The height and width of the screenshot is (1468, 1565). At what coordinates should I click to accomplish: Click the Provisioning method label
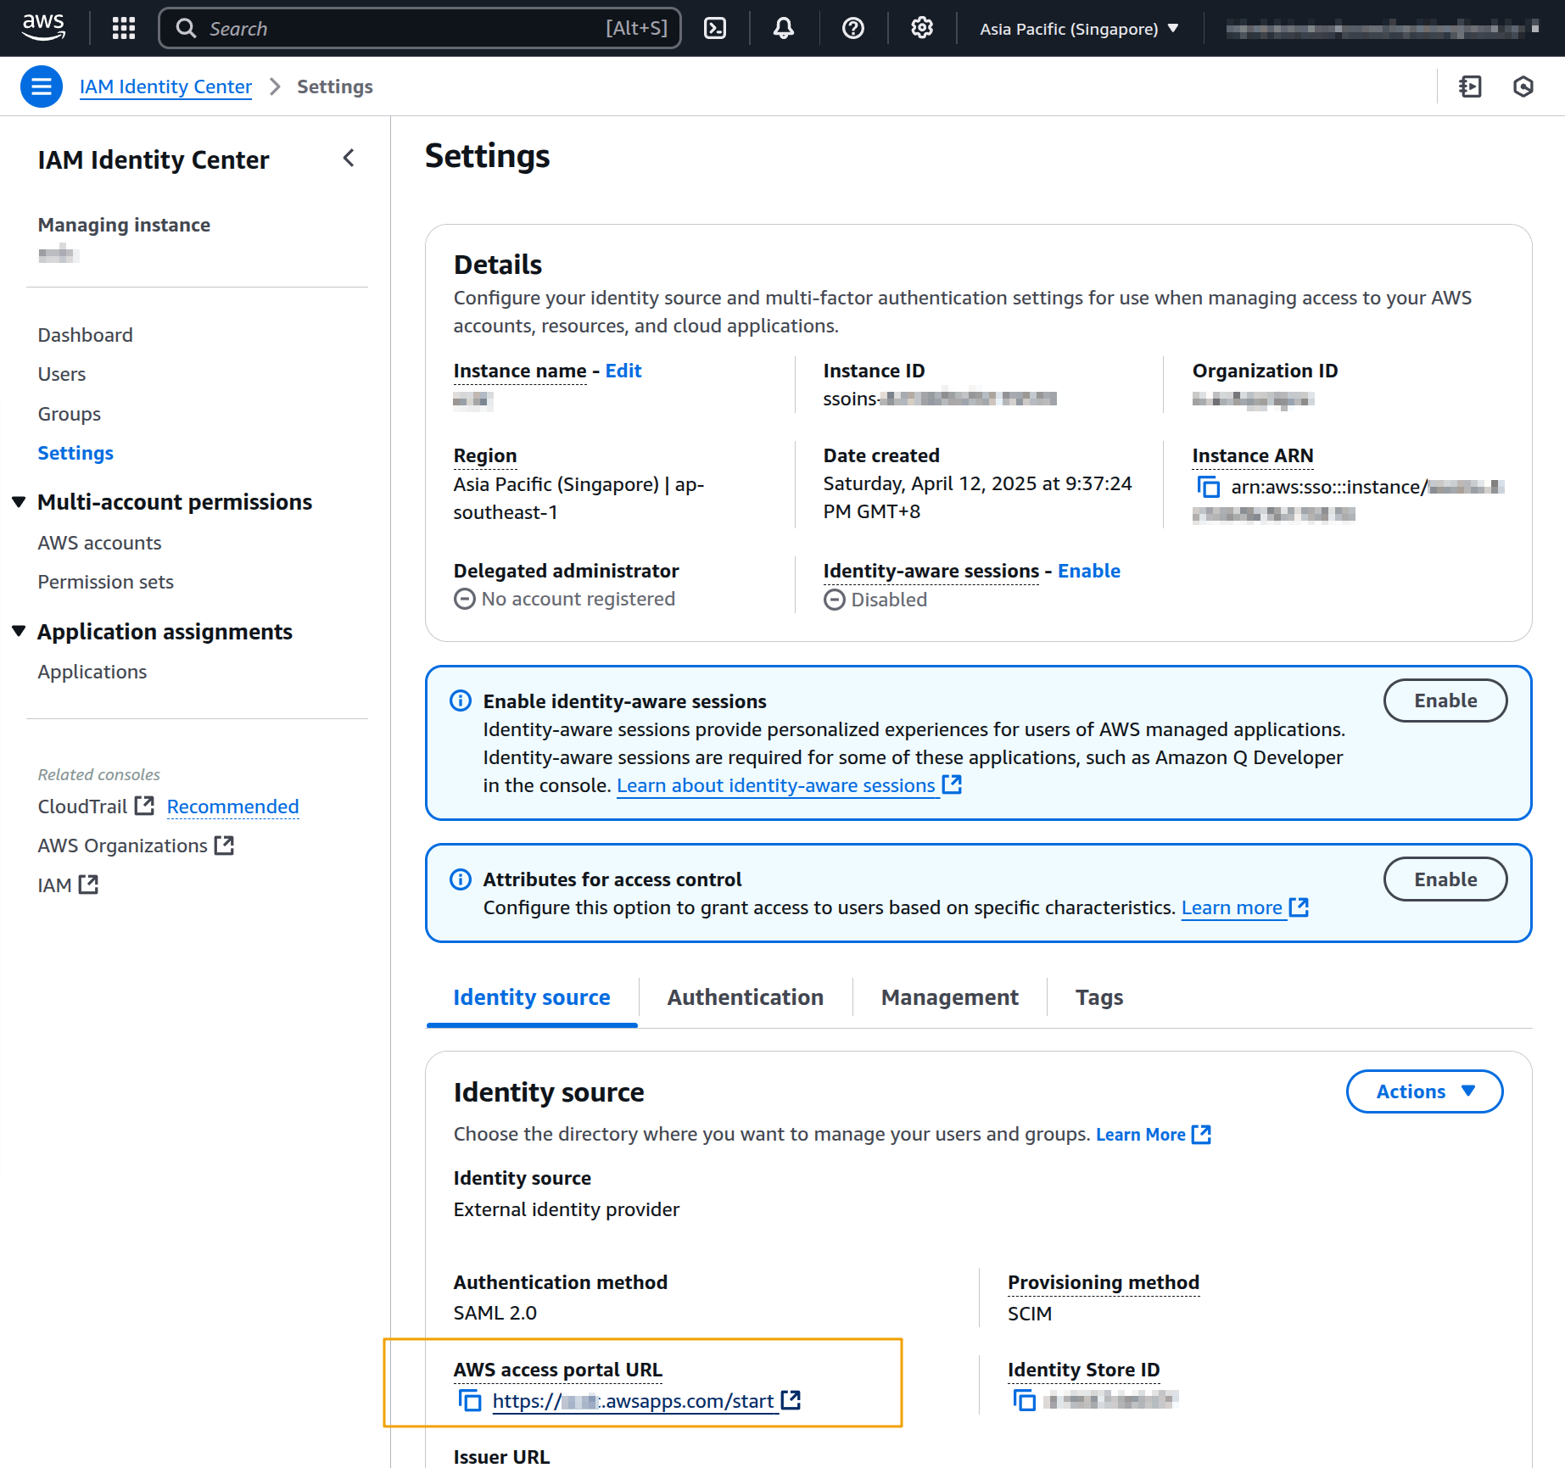click(1104, 1282)
